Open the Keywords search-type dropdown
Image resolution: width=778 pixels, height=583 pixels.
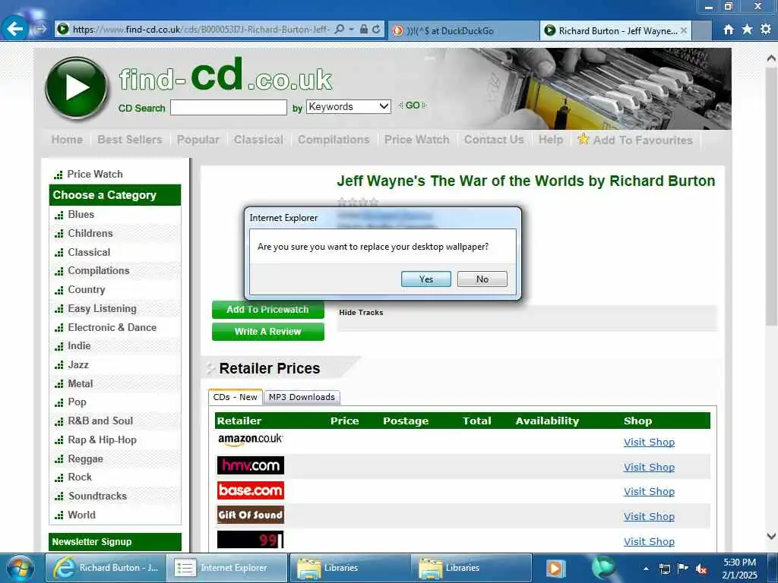348,106
